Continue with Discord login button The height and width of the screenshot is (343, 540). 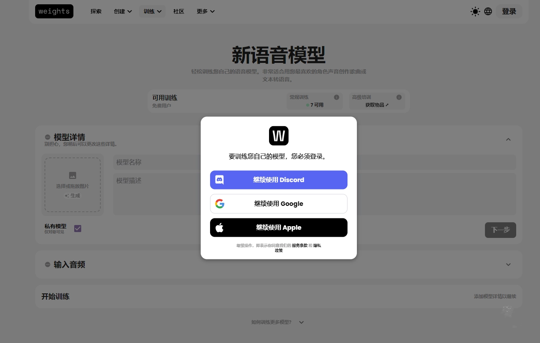pos(278,180)
